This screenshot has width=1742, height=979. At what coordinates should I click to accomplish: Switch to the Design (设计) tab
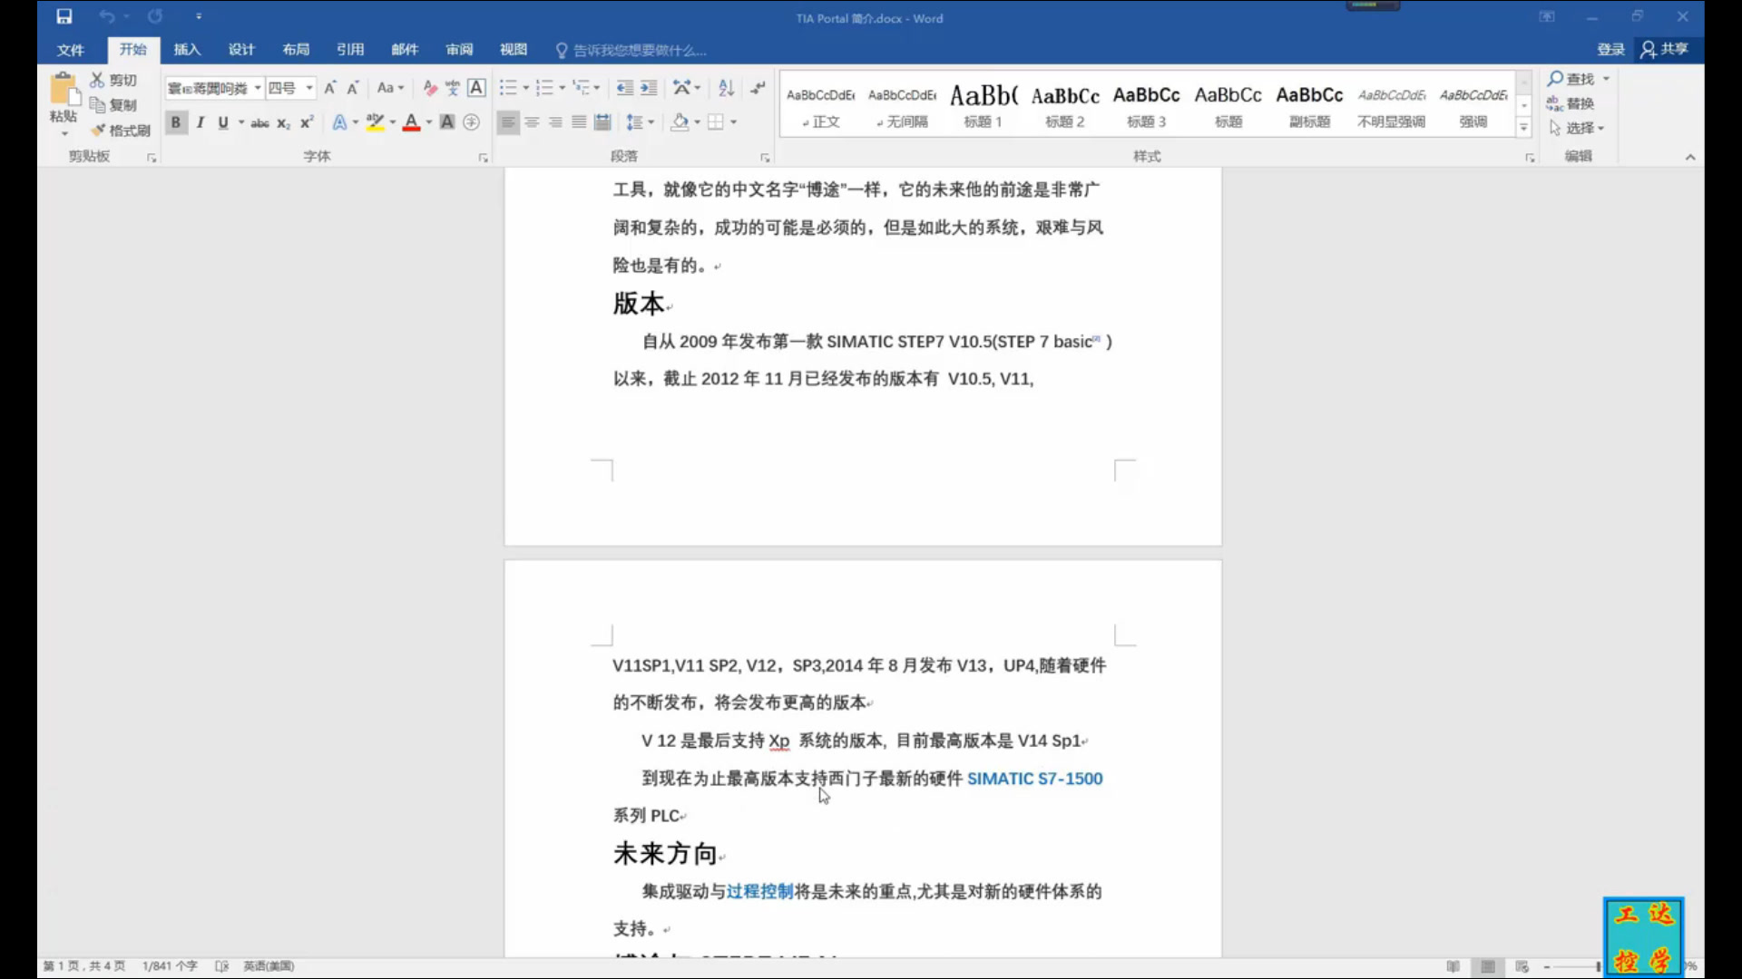click(x=241, y=50)
